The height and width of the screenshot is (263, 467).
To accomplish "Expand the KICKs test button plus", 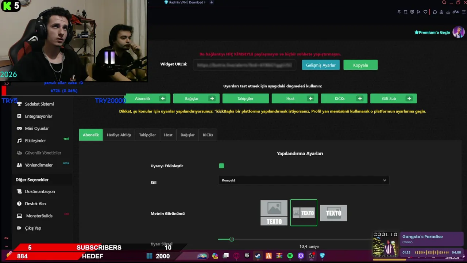I will click(360, 99).
